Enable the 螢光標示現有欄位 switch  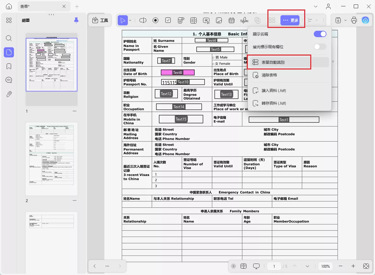tap(320, 47)
